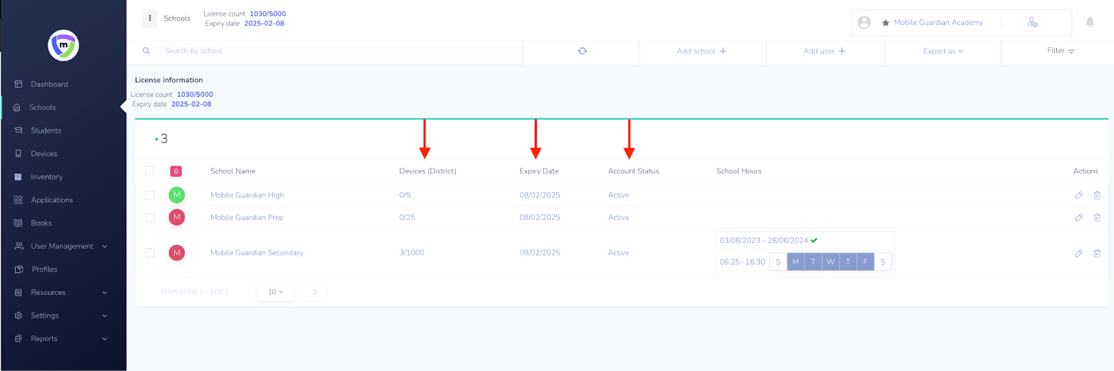The image size is (1114, 371).
Task: Toggle the select-all schools checkbox
Action: point(150,171)
